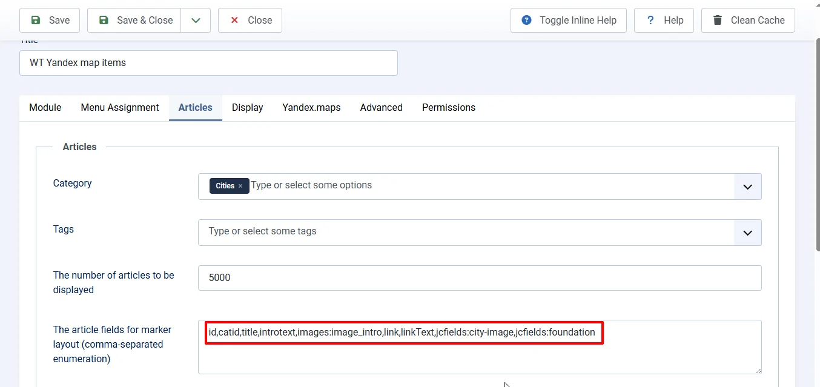Open the Yandex.maps tab
Screen dimensions: 820x387
pyautogui.click(x=311, y=108)
